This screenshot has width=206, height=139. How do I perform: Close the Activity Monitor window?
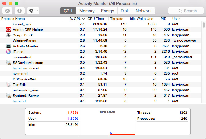[4, 3]
